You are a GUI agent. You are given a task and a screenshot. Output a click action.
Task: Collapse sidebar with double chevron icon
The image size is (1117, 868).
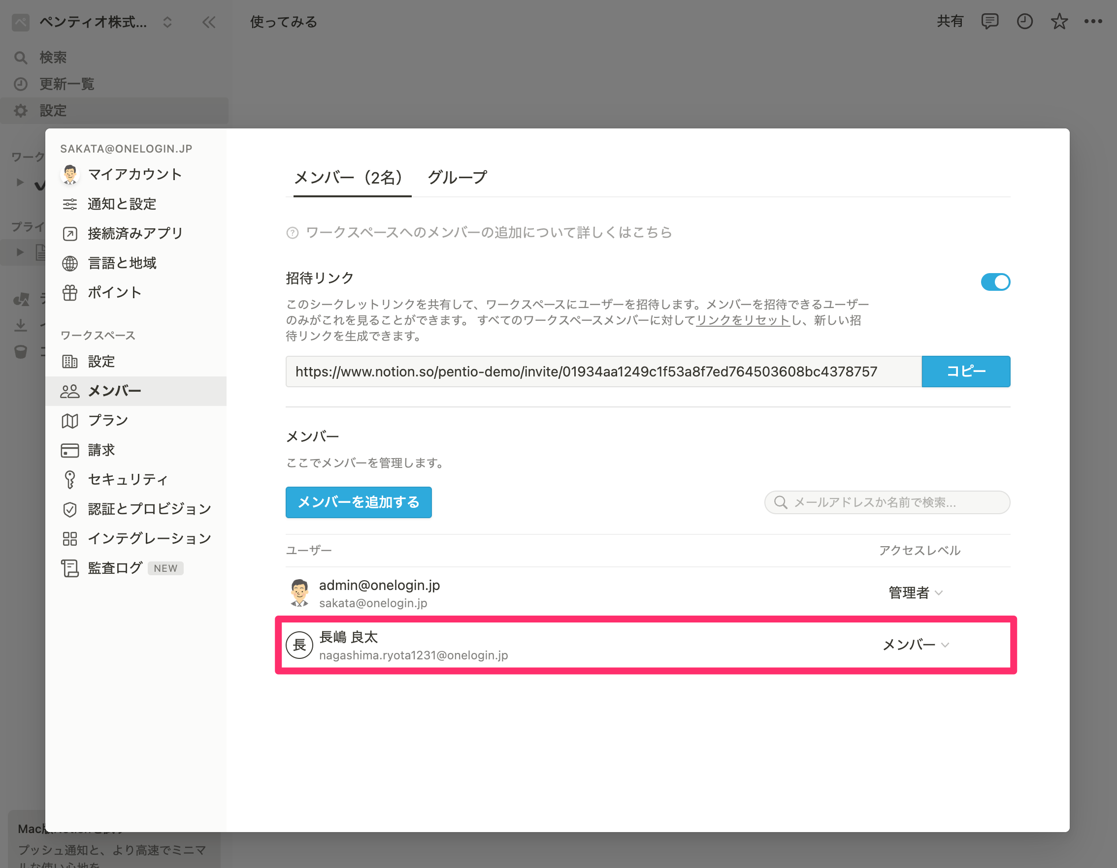pos(209,22)
